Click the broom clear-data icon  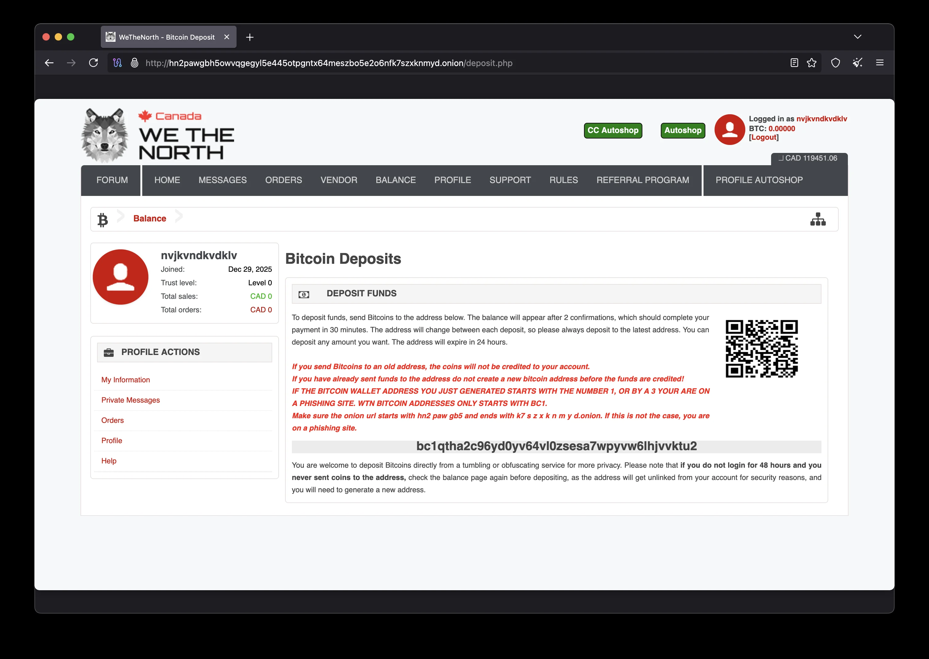pyautogui.click(x=857, y=63)
